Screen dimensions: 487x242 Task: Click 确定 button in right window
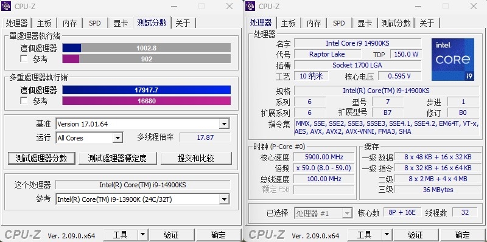pos(463,235)
